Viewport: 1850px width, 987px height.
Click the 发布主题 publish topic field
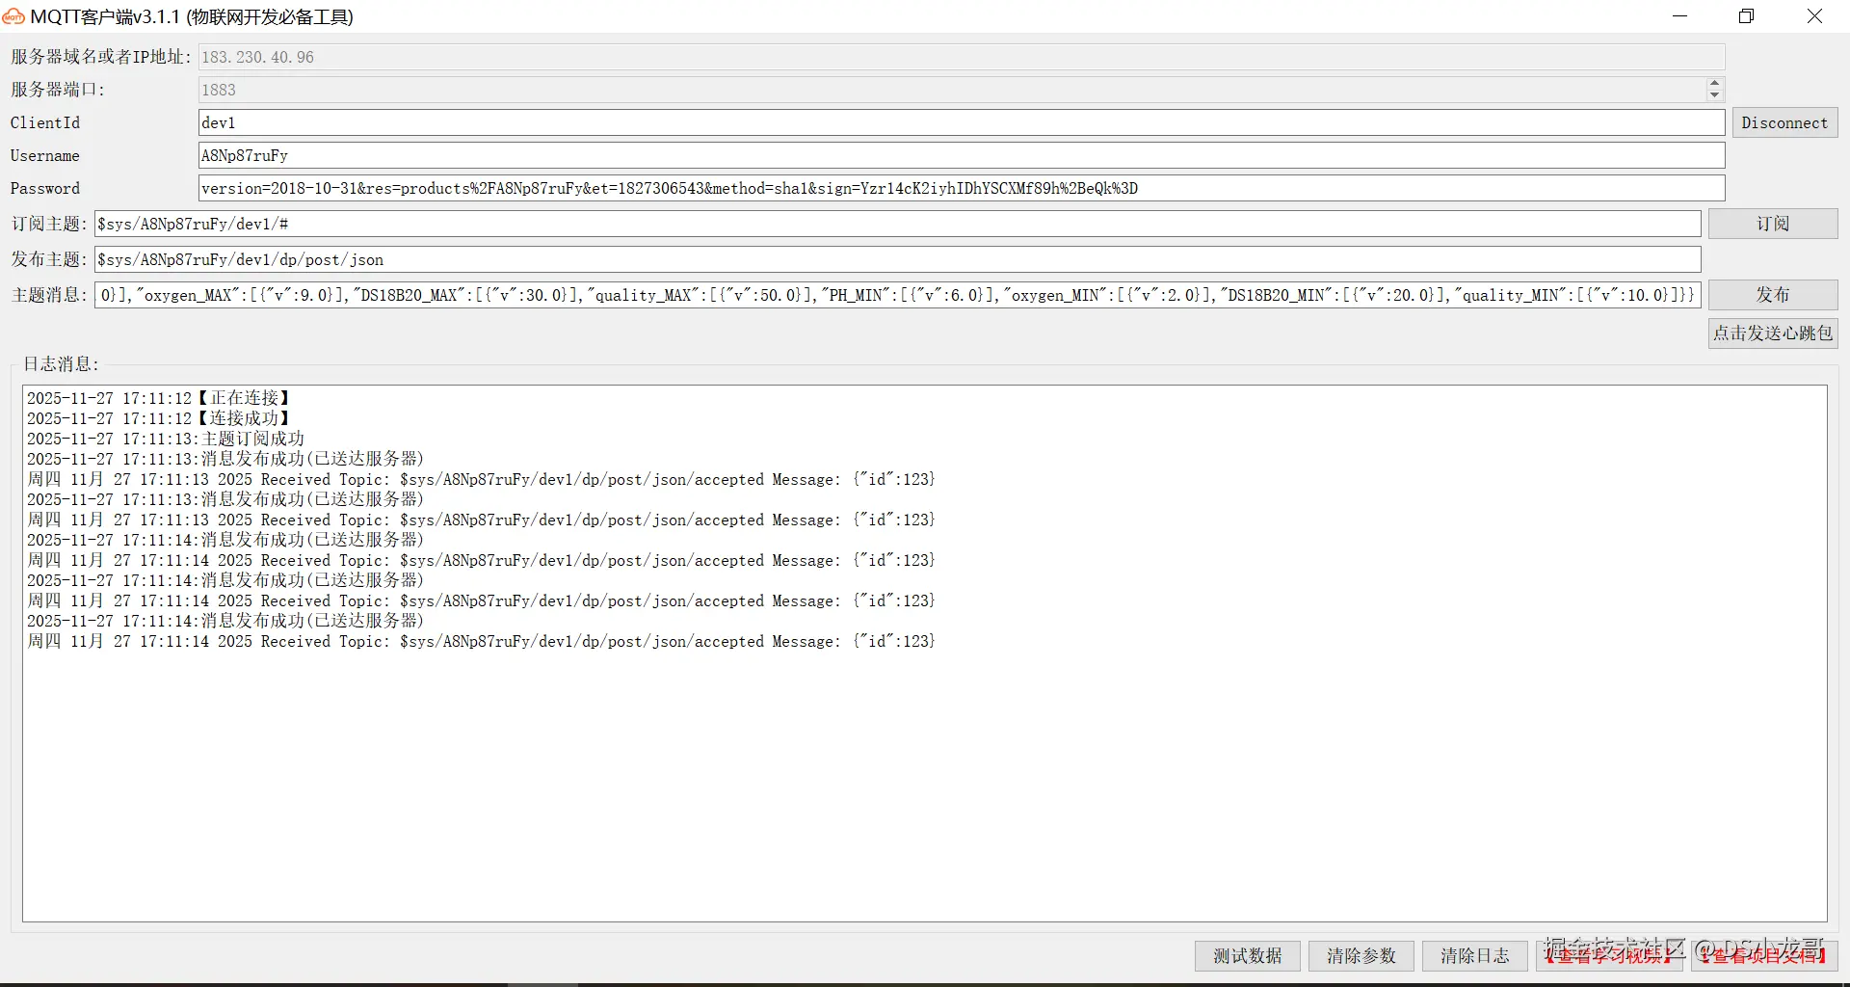point(897,259)
